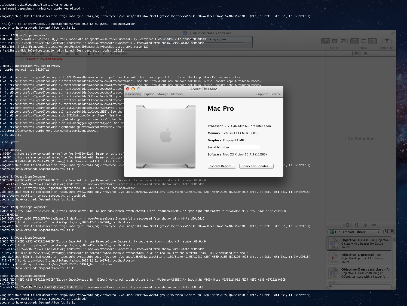Click the Mac Pro tower image
The image size is (407, 306).
click(x=166, y=137)
